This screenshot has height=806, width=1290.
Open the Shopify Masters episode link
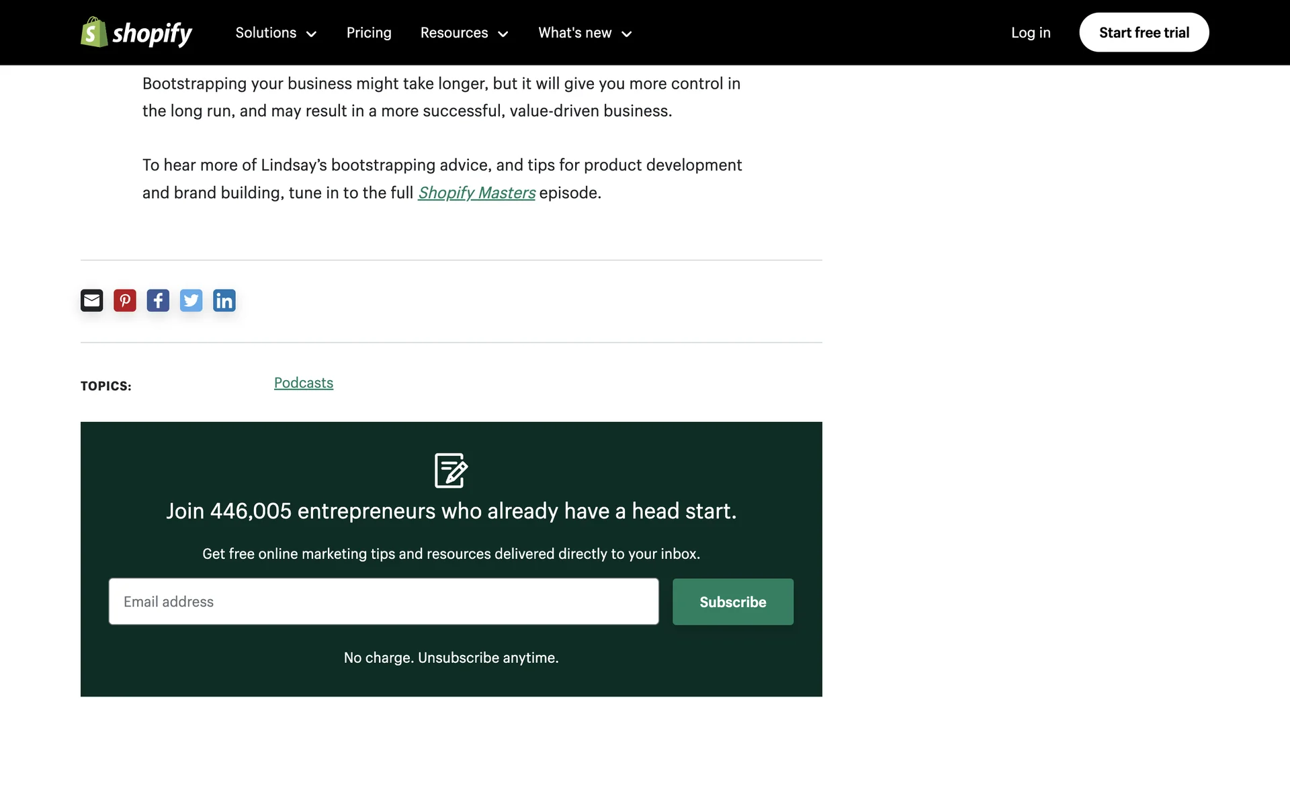tap(476, 193)
